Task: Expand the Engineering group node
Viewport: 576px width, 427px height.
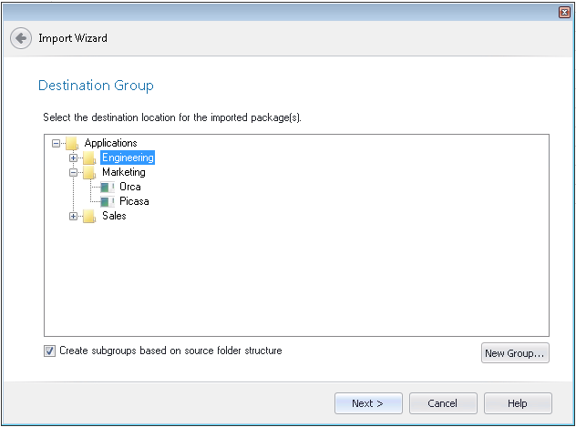Action: [x=74, y=158]
